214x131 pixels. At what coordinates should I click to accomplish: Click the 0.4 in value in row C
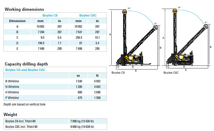pos(60,38)
